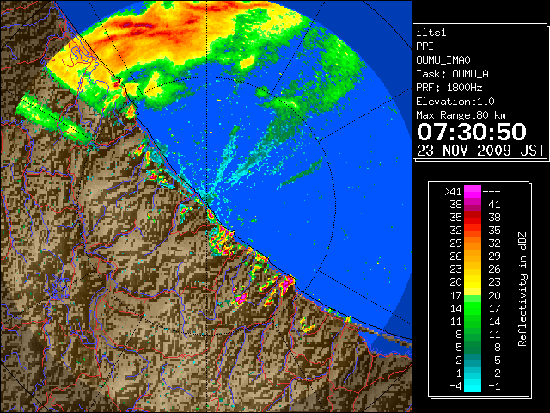Click the --- label atop the legend

[492, 191]
